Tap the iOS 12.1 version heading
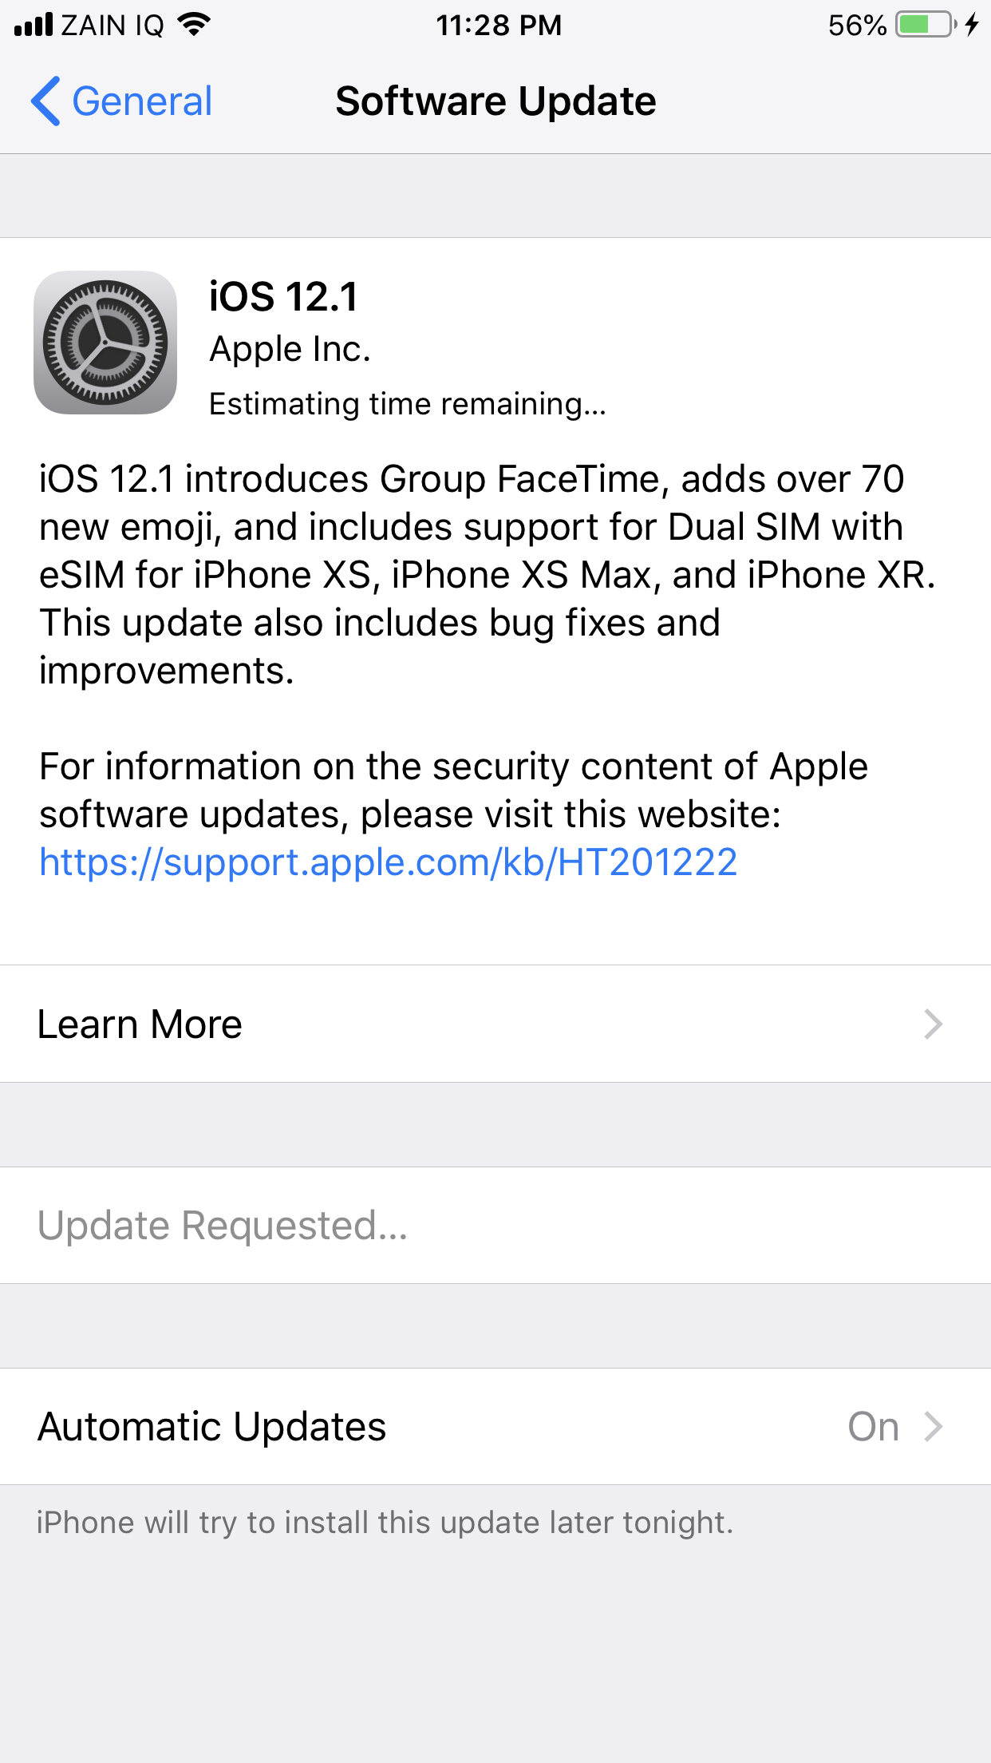Screen dimensions: 991x1763 click(283, 297)
